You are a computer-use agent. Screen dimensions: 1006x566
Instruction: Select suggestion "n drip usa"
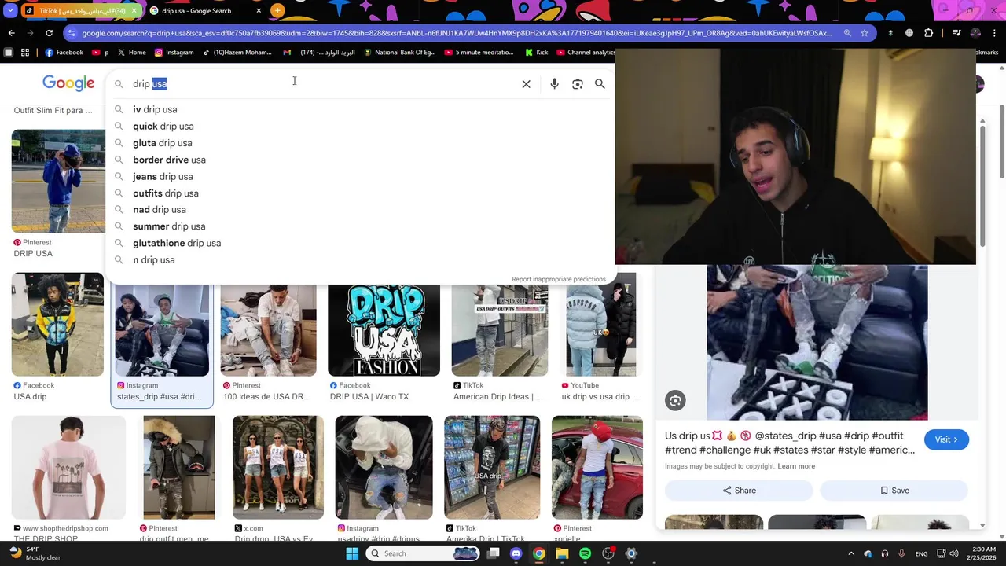[153, 260]
